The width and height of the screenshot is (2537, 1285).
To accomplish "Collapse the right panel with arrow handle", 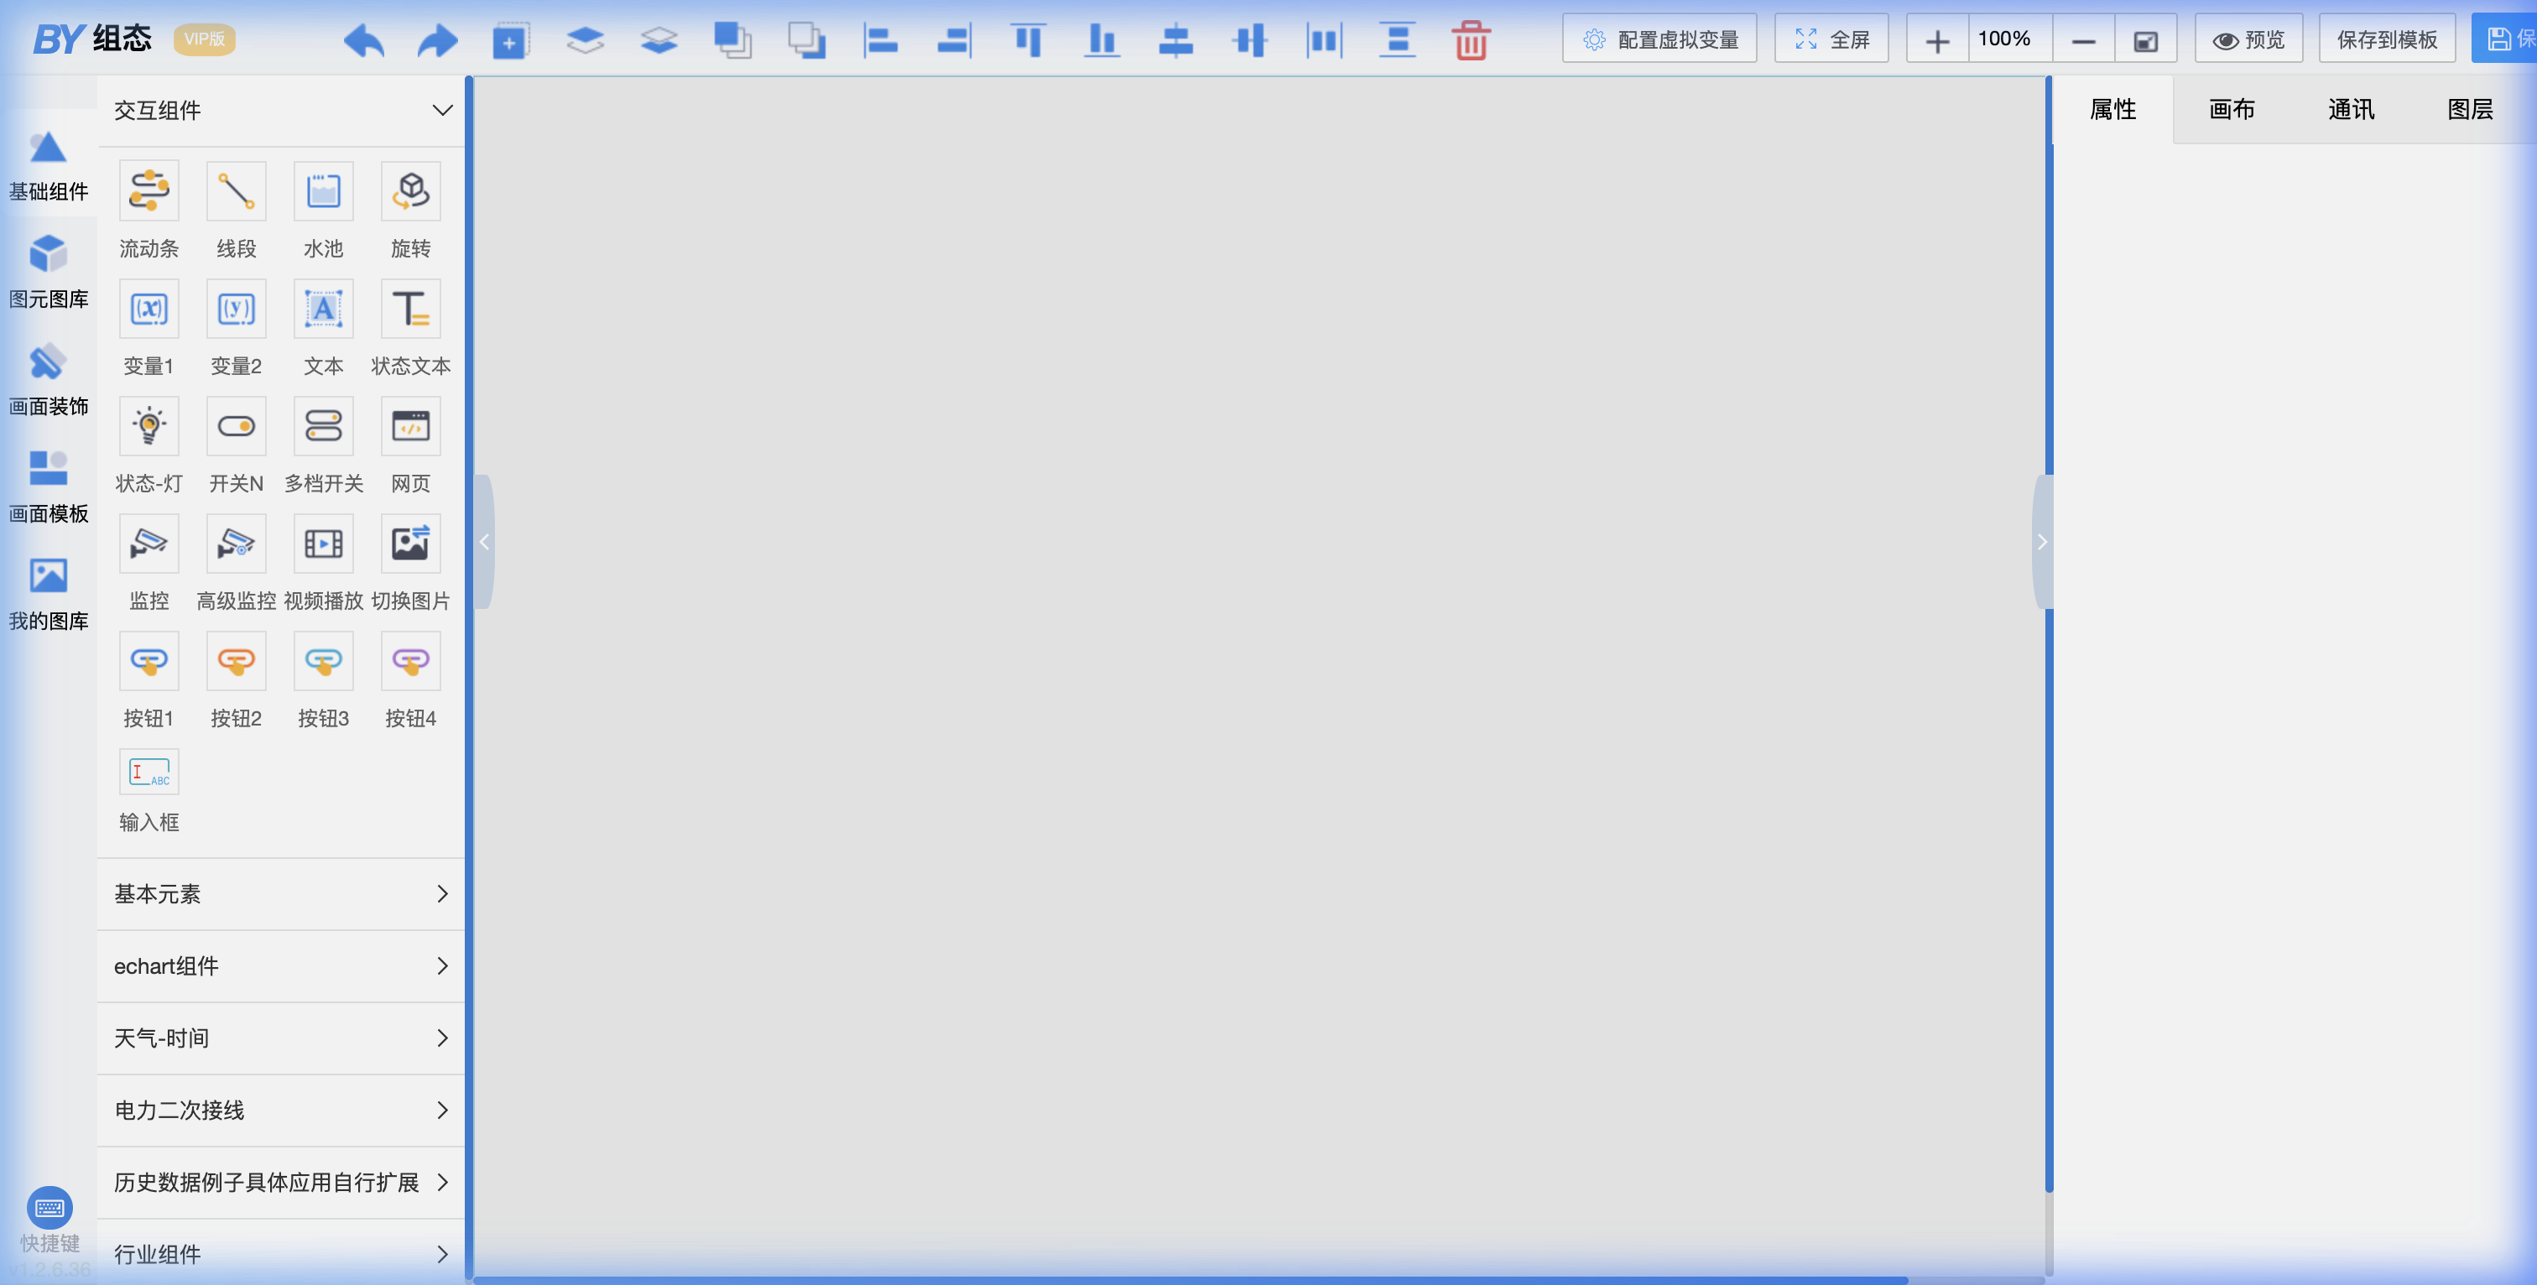I will (2042, 542).
